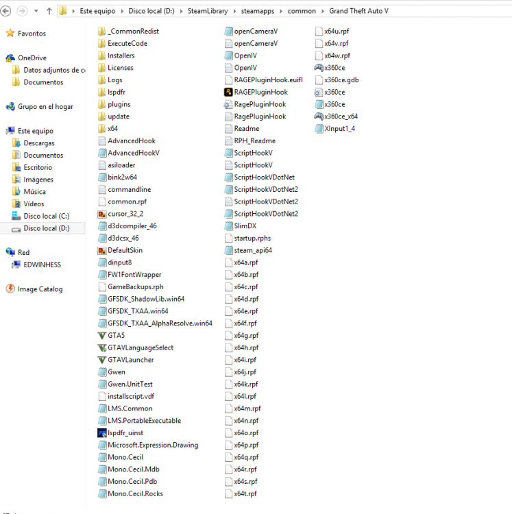Select the dinput8 dll icon
This screenshot has height=514, width=512.
[x=102, y=262]
